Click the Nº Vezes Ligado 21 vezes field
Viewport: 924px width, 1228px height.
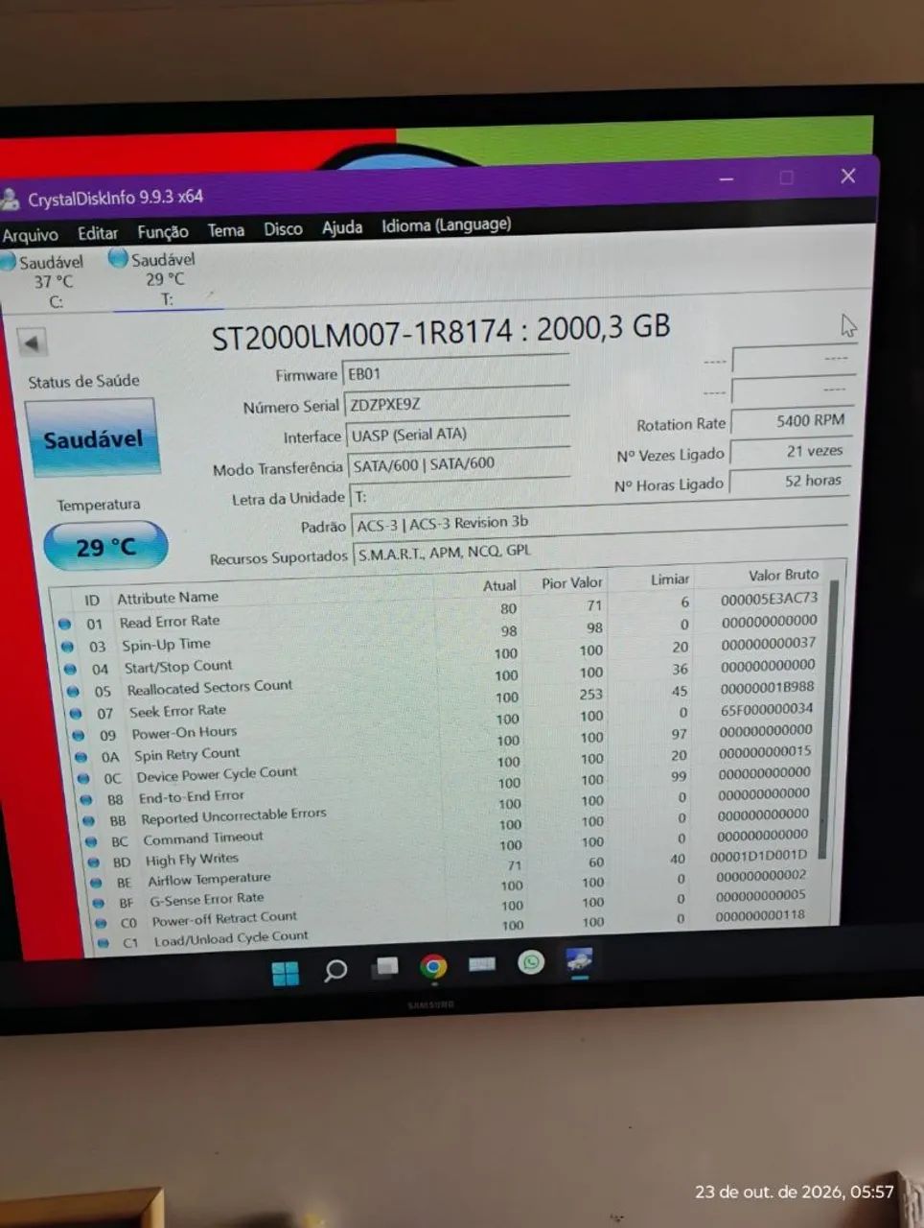[x=790, y=451]
